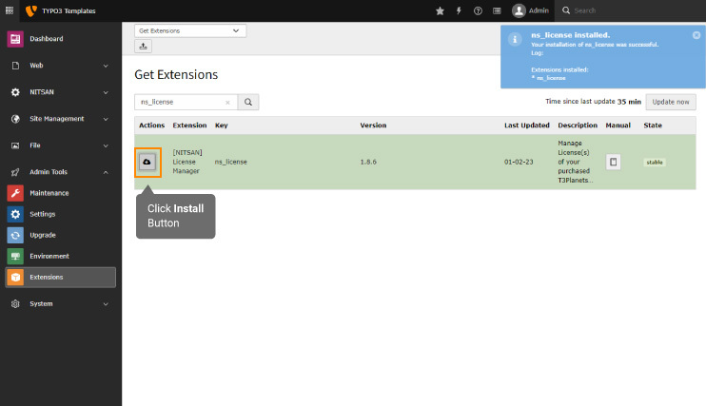Open the Maintenance module

[x=49, y=193]
